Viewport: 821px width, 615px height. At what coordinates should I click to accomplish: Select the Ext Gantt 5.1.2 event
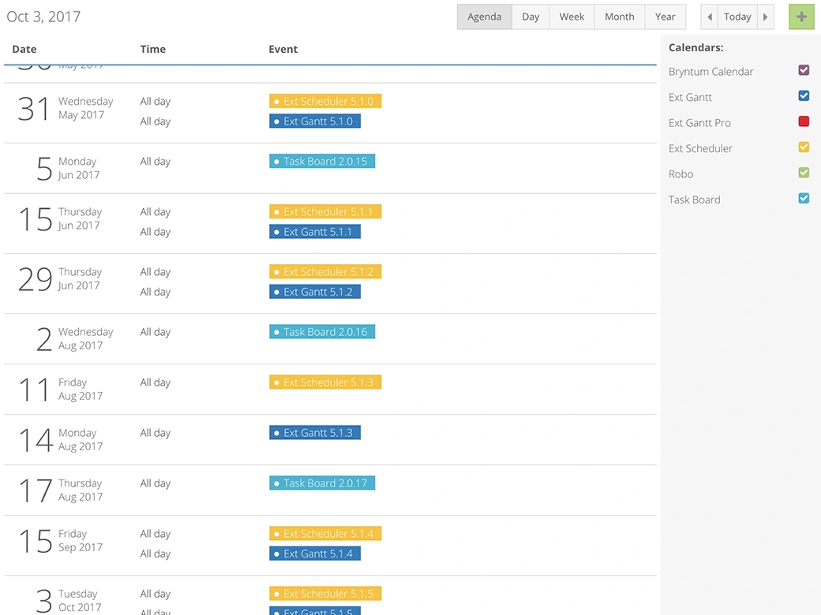[x=315, y=292]
